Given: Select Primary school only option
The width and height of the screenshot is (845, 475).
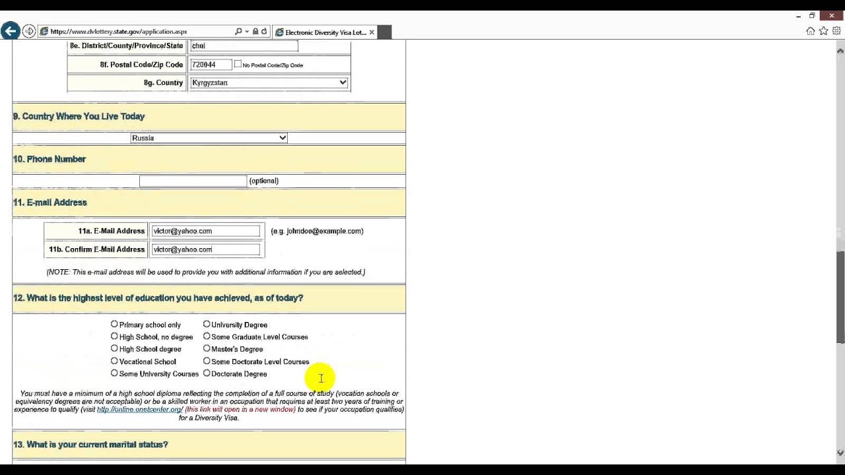Looking at the screenshot, I should pos(114,324).
